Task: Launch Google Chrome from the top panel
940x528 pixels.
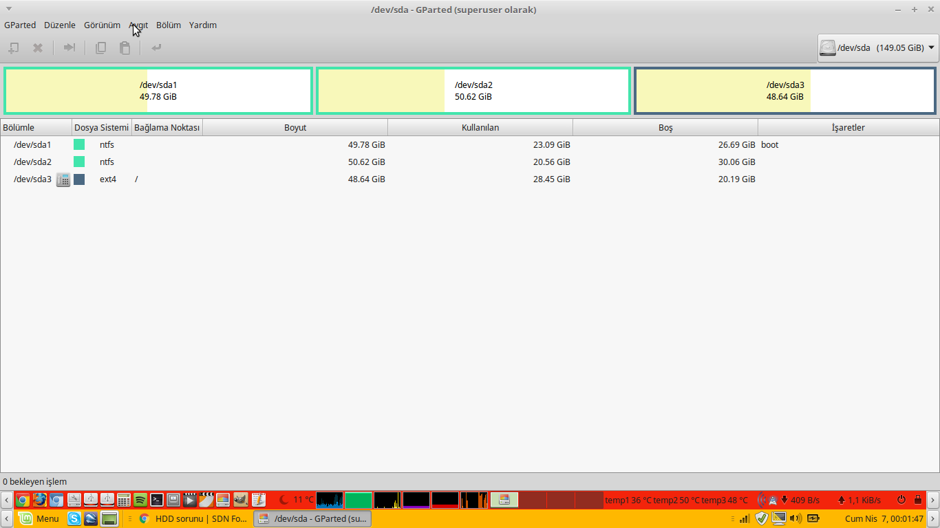Action: click(23, 500)
